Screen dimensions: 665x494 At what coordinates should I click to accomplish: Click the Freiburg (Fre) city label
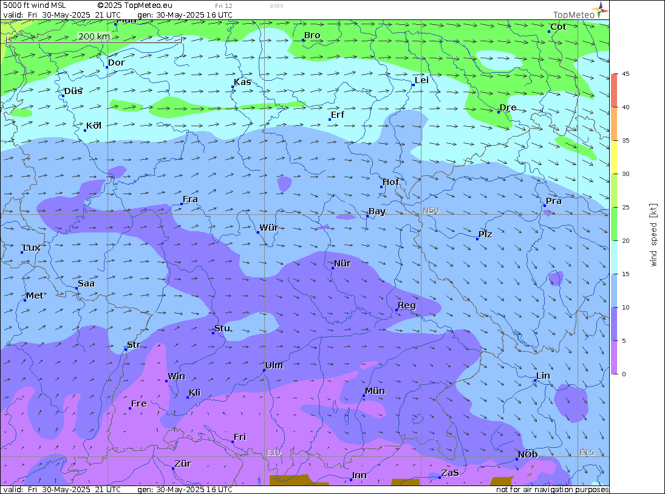pyautogui.click(x=139, y=404)
